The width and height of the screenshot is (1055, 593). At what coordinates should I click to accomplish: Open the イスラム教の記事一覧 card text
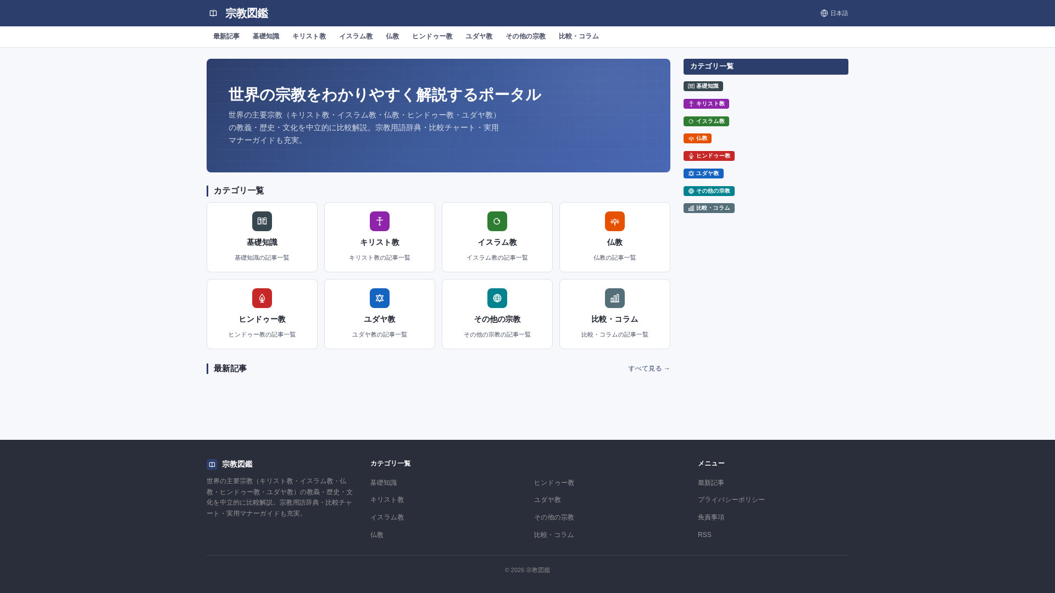497,258
